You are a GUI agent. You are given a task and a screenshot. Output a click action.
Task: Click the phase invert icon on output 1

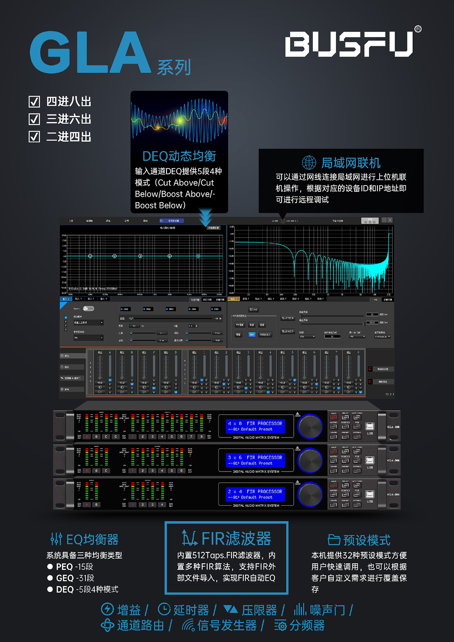pos(194,387)
